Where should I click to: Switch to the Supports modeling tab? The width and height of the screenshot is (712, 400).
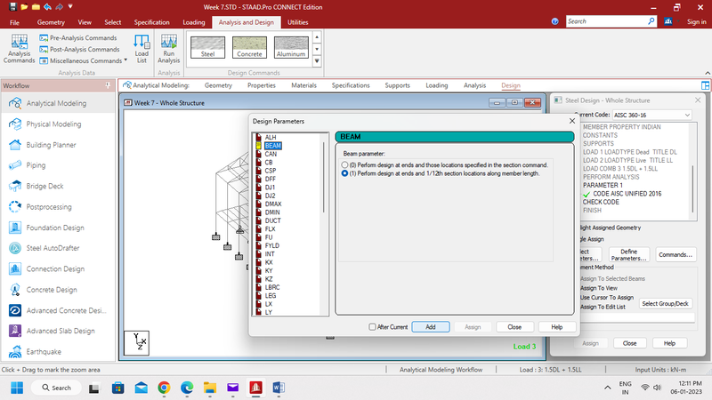[x=397, y=85]
